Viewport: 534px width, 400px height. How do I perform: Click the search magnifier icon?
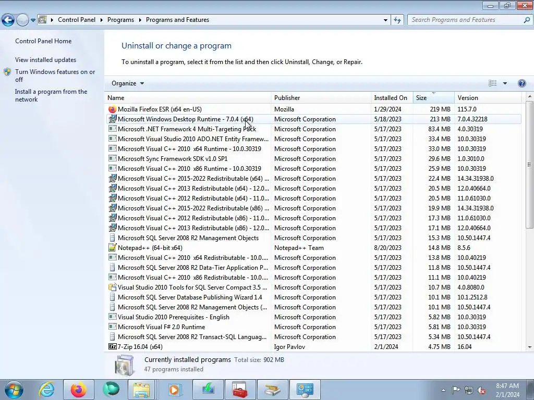tap(527, 20)
